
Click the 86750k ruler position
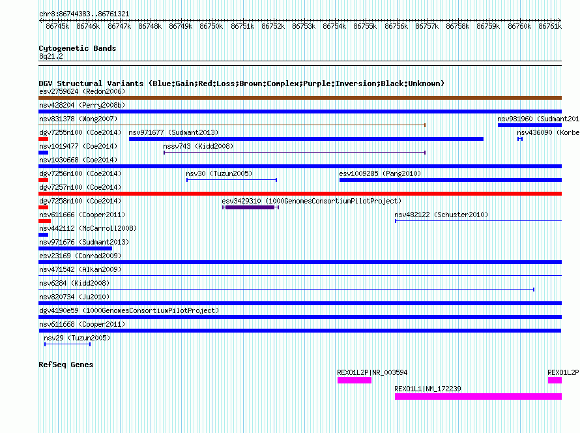211,26
